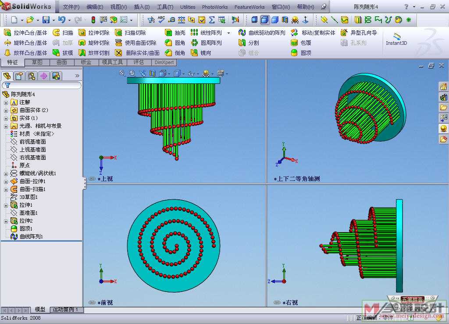Switch to the ConfigurationManager tab icon
The width and height of the screenshot is (449, 324).
click(32, 76)
